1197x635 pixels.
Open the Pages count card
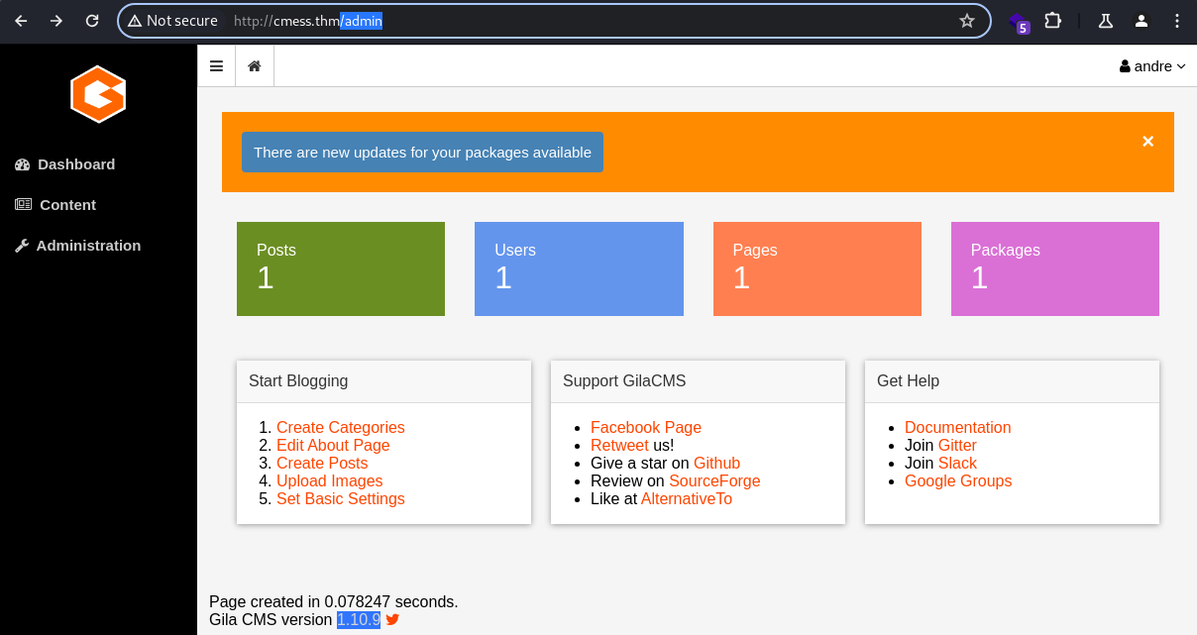(817, 268)
